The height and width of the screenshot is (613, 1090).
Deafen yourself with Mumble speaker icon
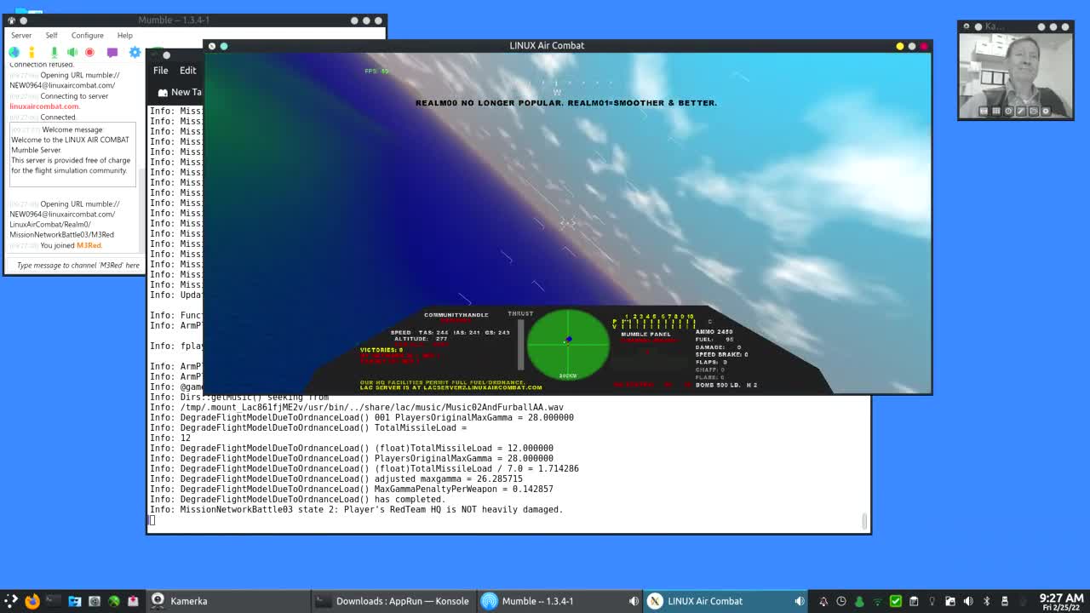click(x=72, y=53)
